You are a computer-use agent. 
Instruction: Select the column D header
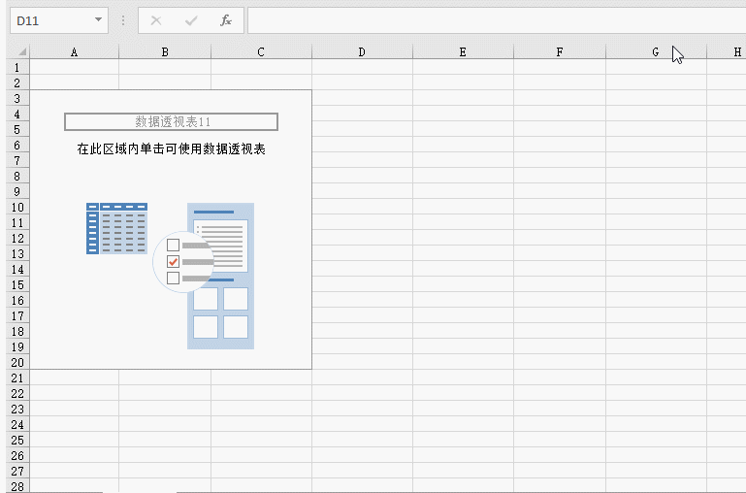(x=362, y=52)
